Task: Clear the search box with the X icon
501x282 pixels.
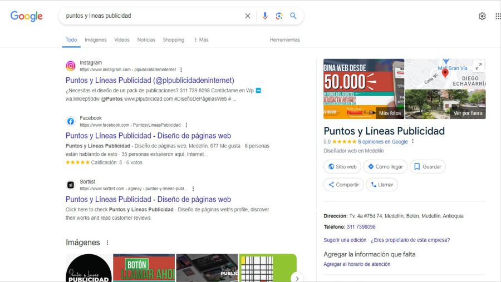Action: tap(248, 16)
